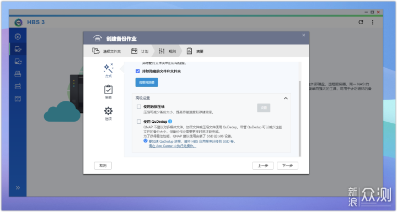This screenshot has width=397, height=212.
Task: Click the blue 高级筛选器 button
Action: 147,83
